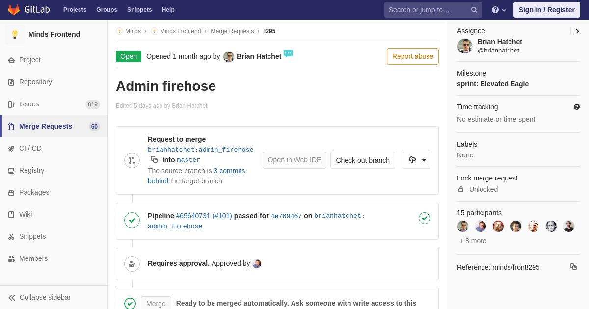The height and width of the screenshot is (309, 589).
Task: Click the Requires approval person icon
Action: (132, 264)
